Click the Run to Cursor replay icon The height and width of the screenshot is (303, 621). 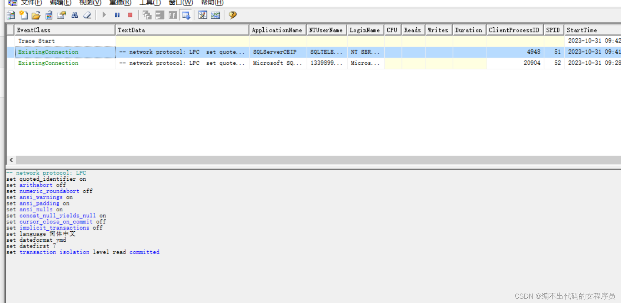click(x=160, y=15)
